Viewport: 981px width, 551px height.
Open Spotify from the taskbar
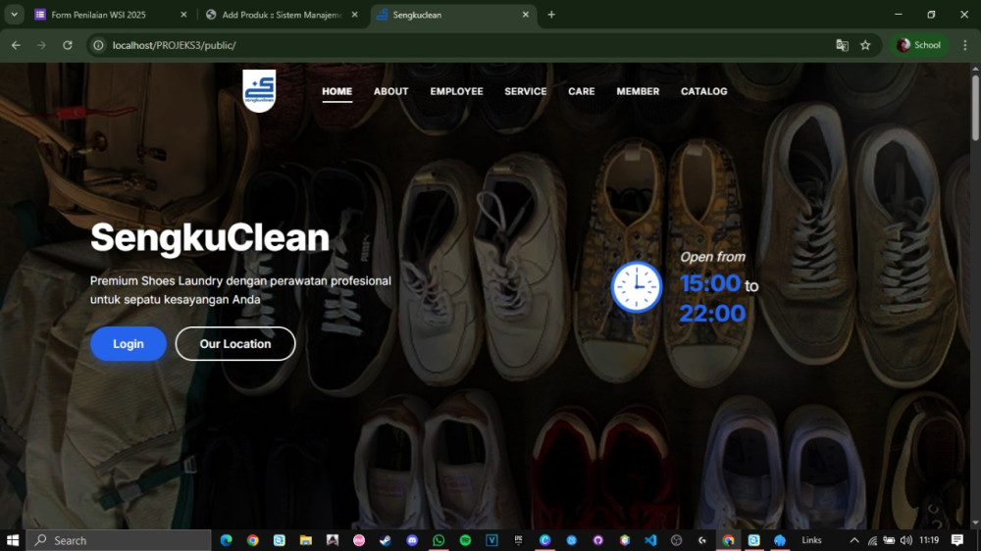(x=465, y=540)
